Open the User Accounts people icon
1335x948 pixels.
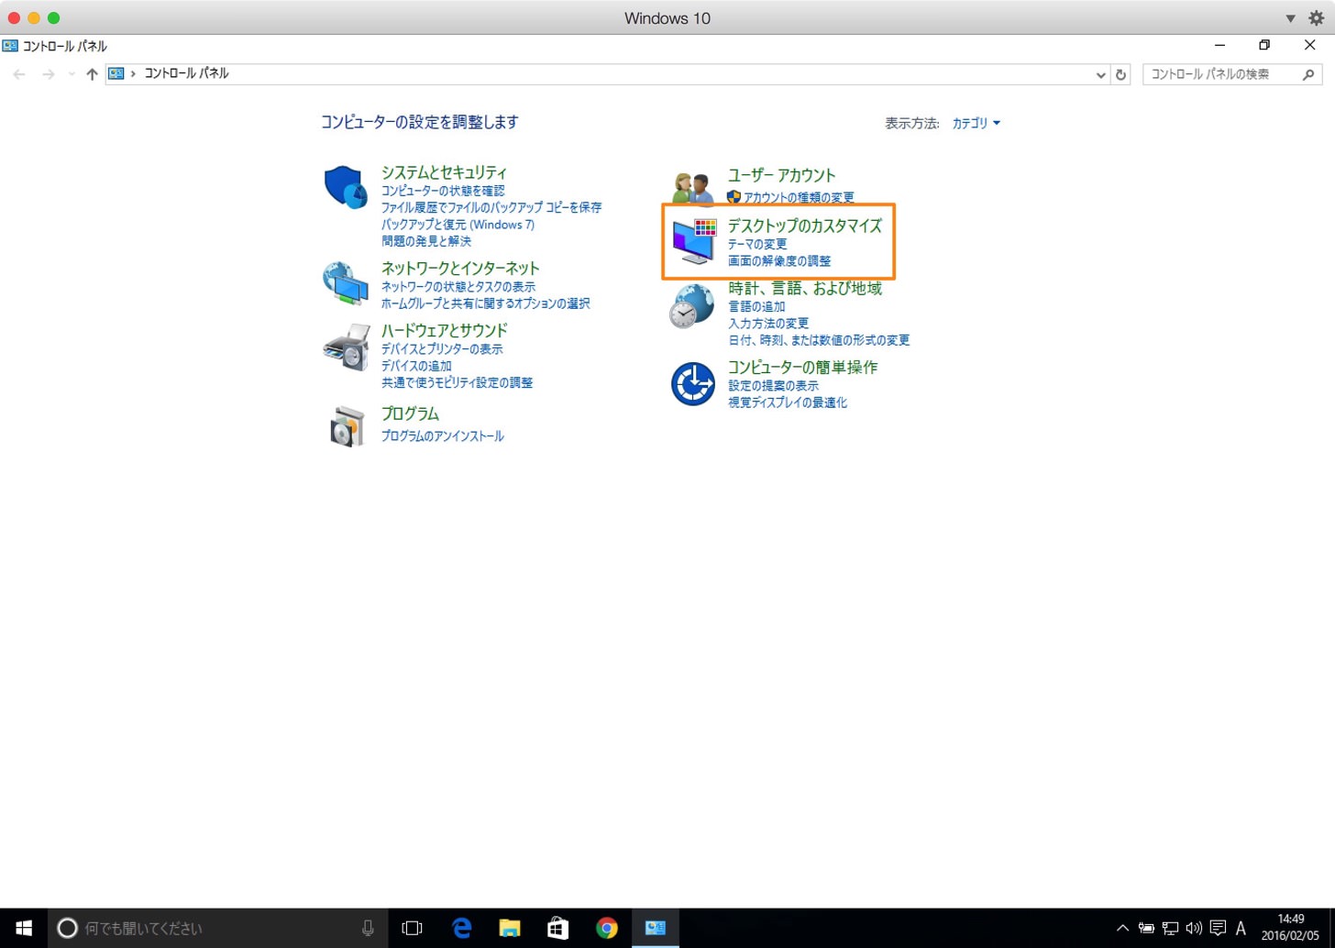(x=692, y=188)
